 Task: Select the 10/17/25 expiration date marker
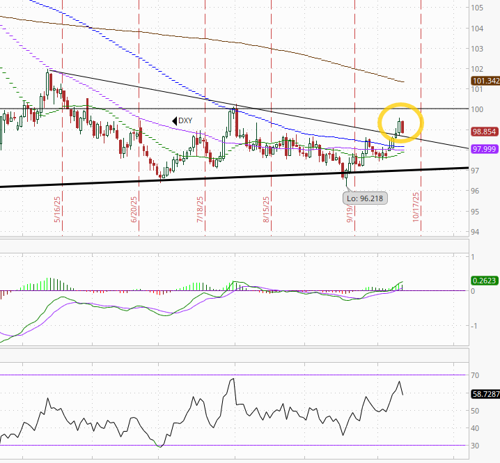coord(416,207)
